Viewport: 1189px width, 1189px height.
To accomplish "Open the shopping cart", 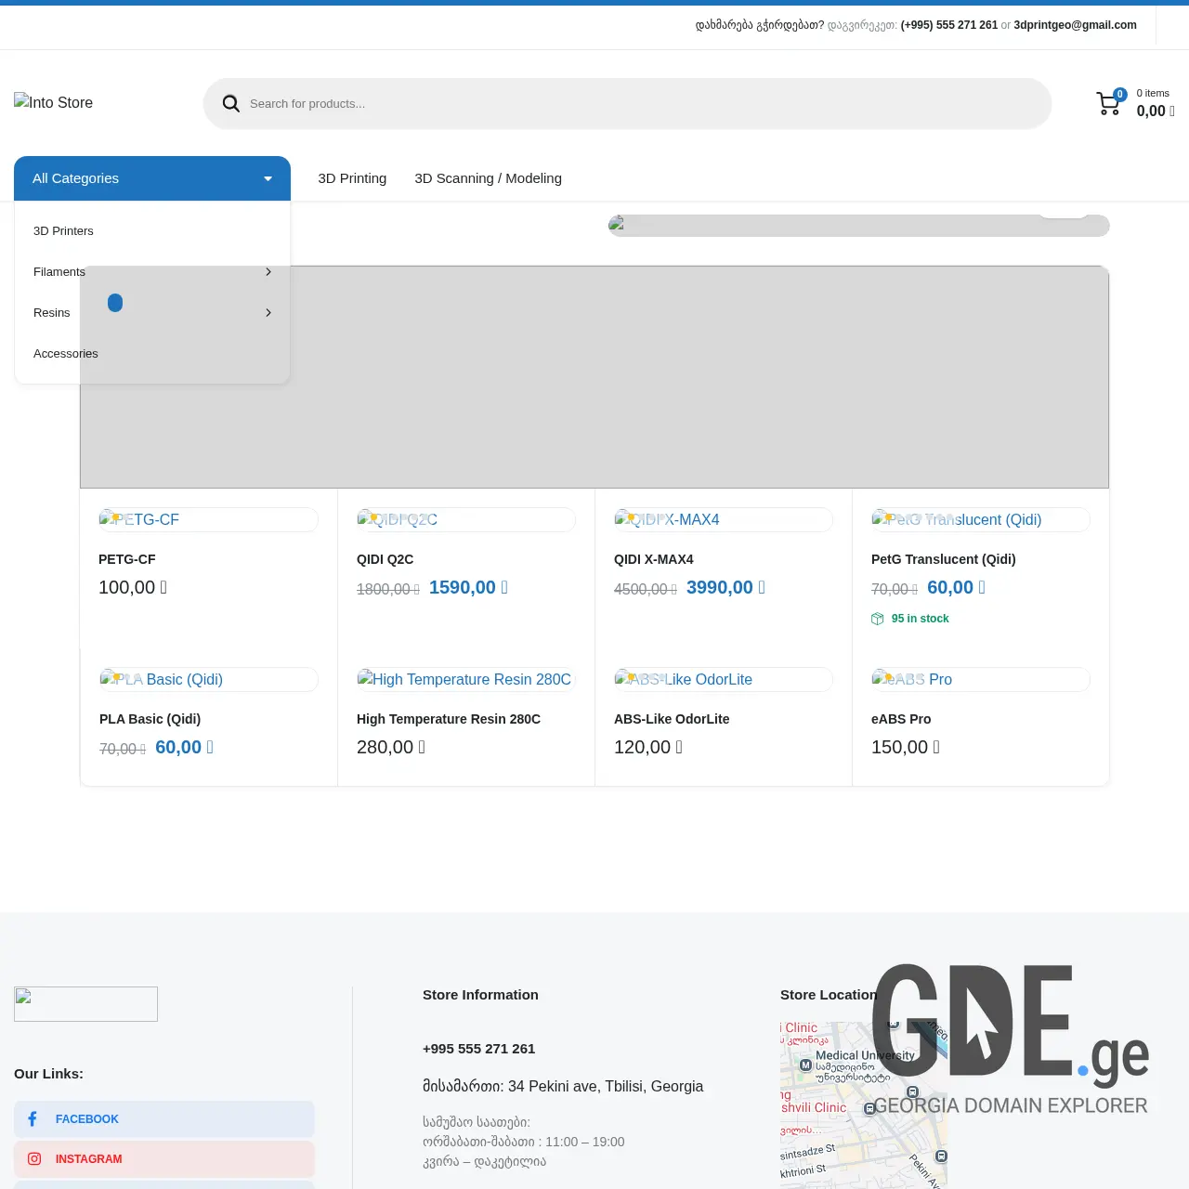I will point(1108,103).
